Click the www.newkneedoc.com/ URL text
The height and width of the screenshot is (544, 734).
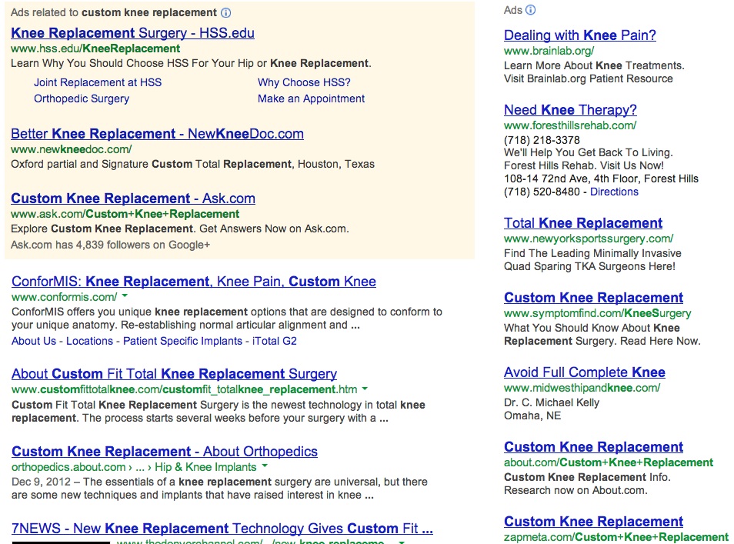(x=71, y=149)
